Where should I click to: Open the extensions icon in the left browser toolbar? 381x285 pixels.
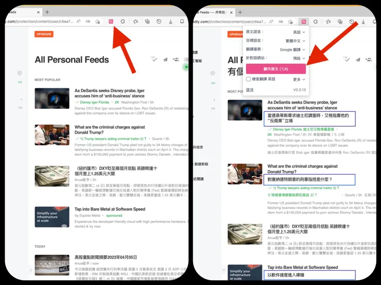pos(123,22)
